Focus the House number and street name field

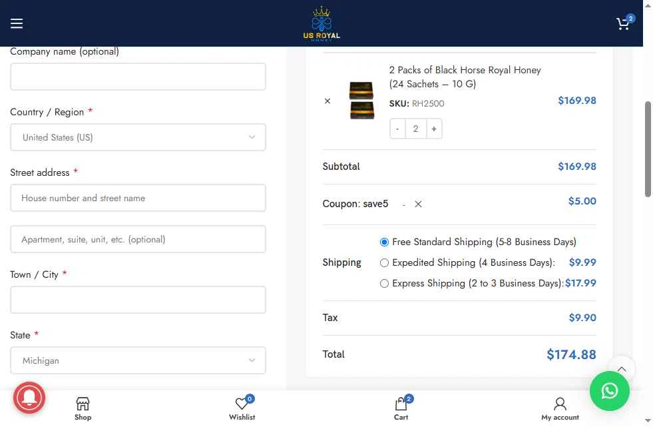coord(138,198)
